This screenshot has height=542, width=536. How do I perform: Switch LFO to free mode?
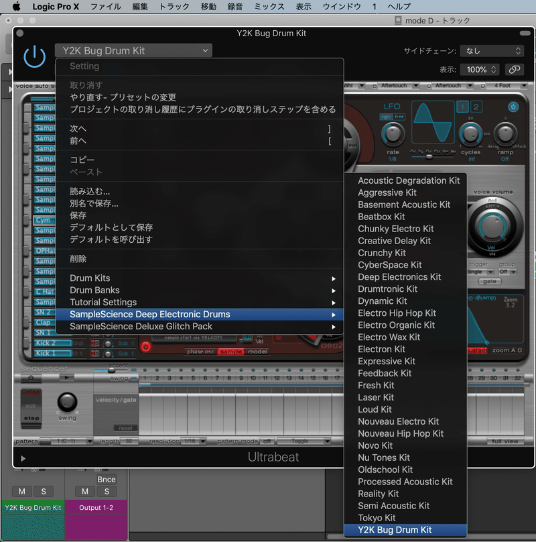point(399,117)
